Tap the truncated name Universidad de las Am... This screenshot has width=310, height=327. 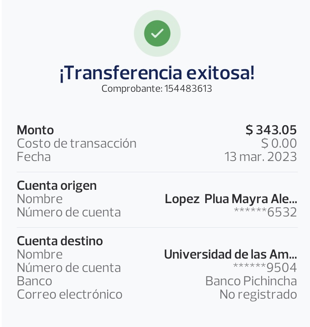(x=230, y=254)
